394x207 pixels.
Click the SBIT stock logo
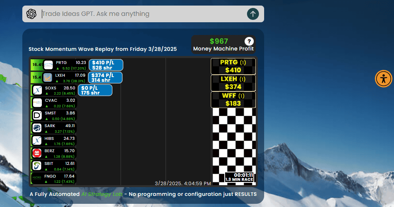(x=37, y=166)
